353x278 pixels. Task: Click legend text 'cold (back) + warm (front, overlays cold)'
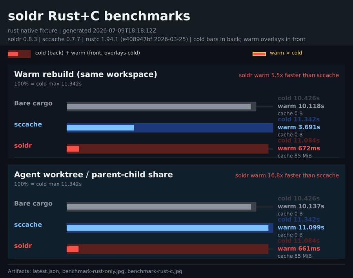(87, 53)
